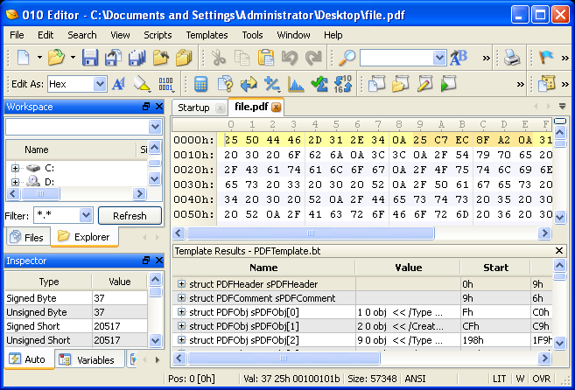Click the Refresh button
Screen dimensions: 575x390
[130, 215]
